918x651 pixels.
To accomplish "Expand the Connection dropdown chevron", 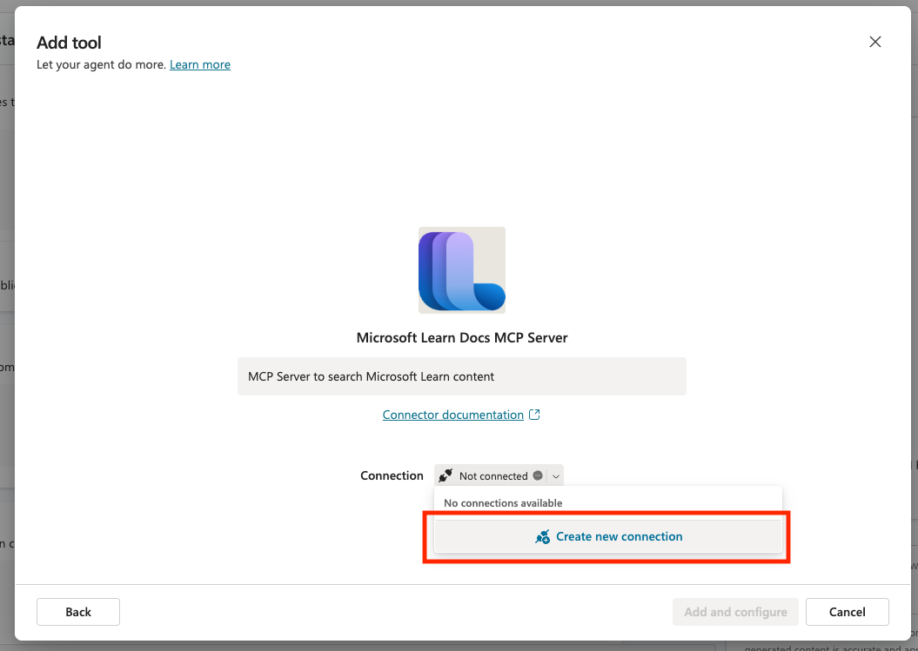I will tap(556, 476).
